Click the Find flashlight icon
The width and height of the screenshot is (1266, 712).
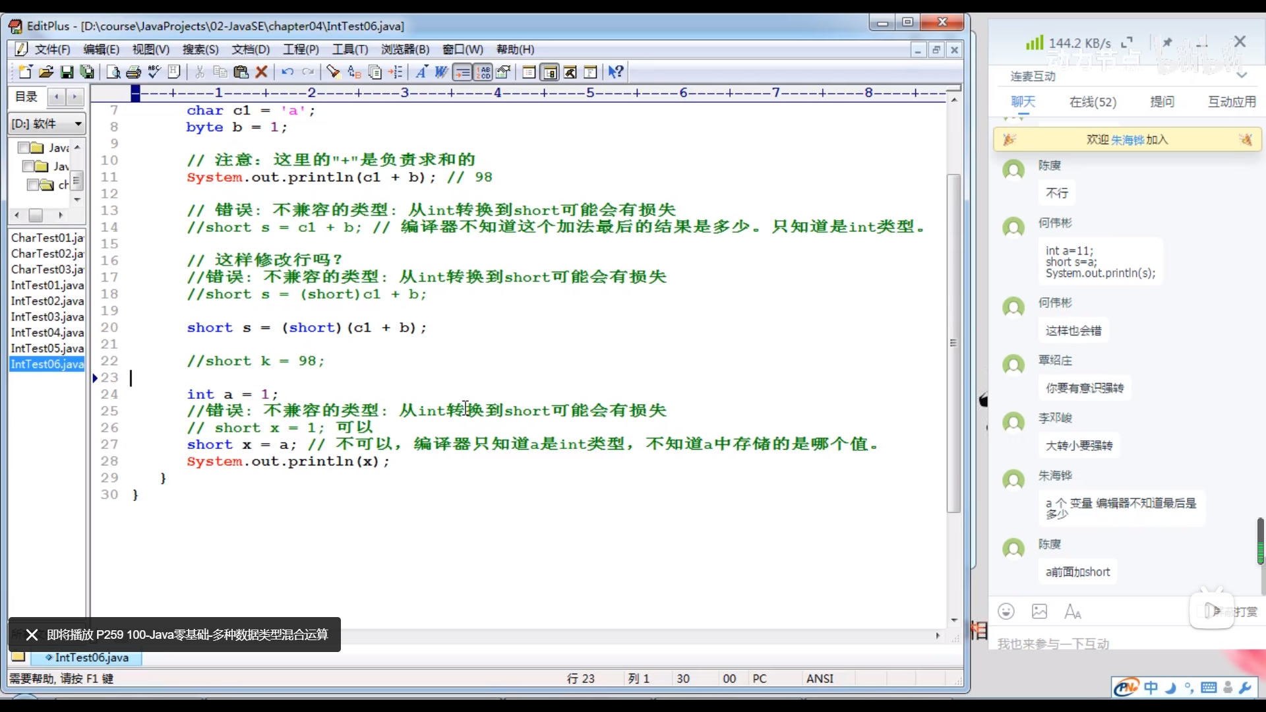(x=333, y=72)
